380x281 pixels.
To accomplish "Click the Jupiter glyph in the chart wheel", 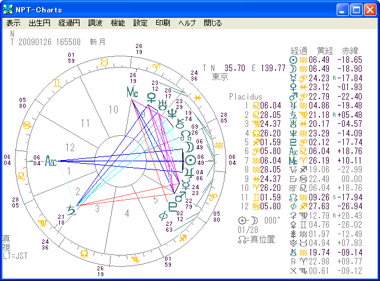I will [x=189, y=173].
